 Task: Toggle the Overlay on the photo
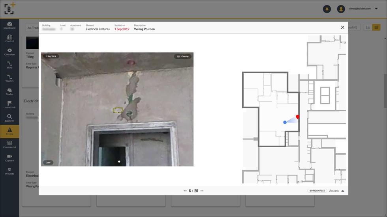[182, 56]
